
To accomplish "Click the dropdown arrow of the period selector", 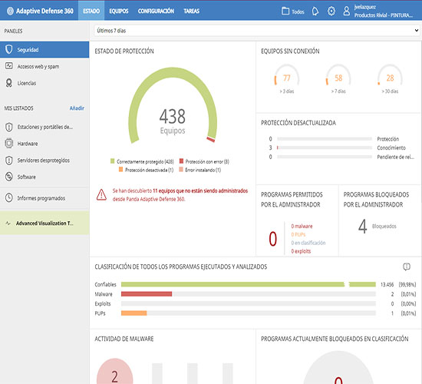I will [416, 31].
